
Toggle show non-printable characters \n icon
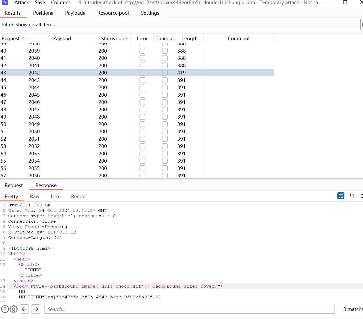(x=352, y=196)
